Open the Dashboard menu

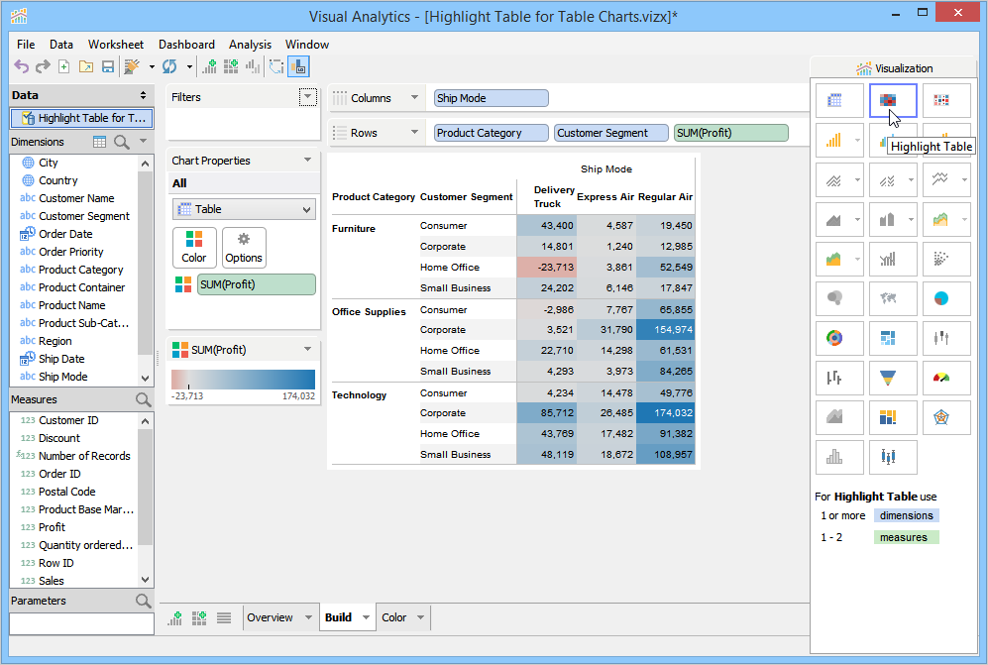(186, 45)
